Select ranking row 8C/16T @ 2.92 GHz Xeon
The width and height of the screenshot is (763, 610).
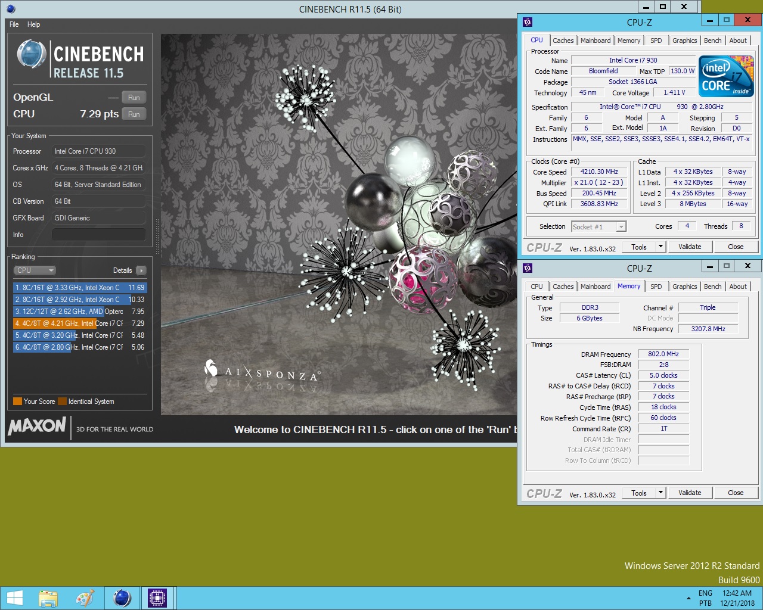tap(79, 300)
